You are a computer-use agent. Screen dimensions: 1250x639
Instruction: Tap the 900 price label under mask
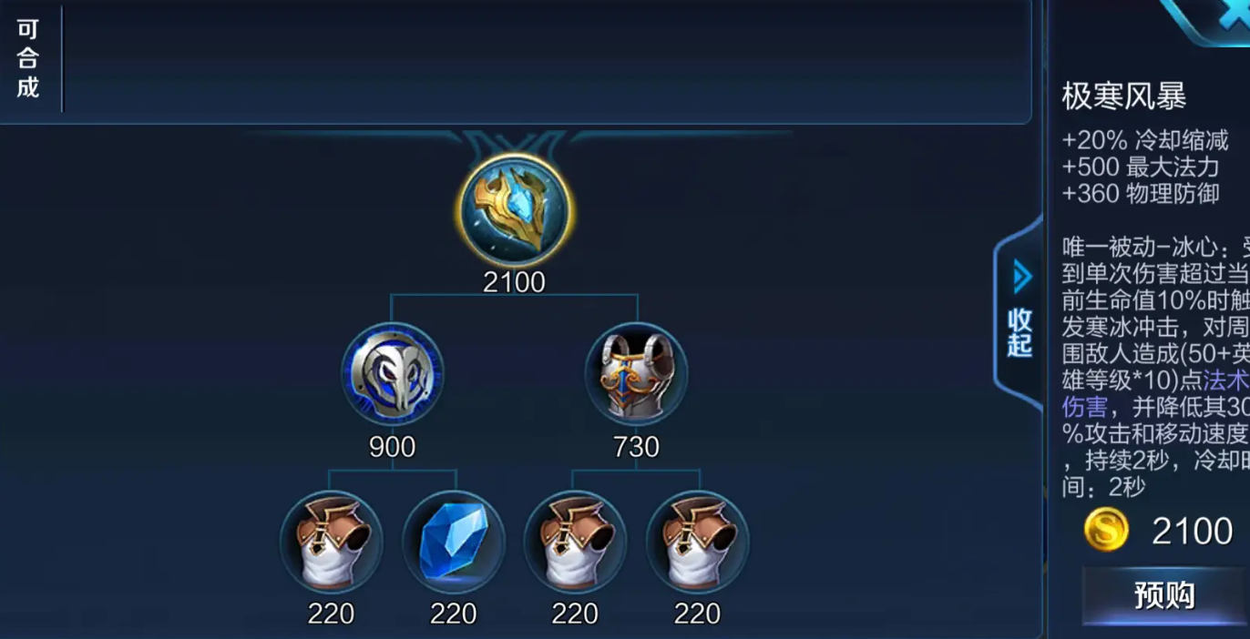tap(393, 446)
